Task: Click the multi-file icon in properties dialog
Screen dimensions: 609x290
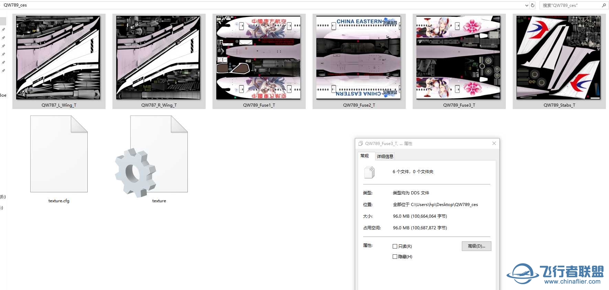Action: pos(369,172)
